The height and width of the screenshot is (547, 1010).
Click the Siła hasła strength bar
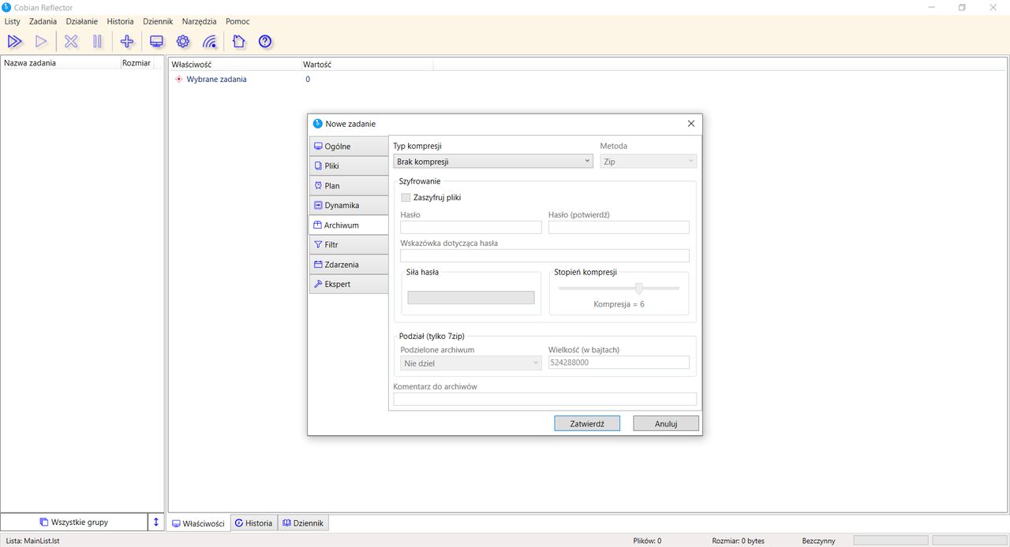471,297
